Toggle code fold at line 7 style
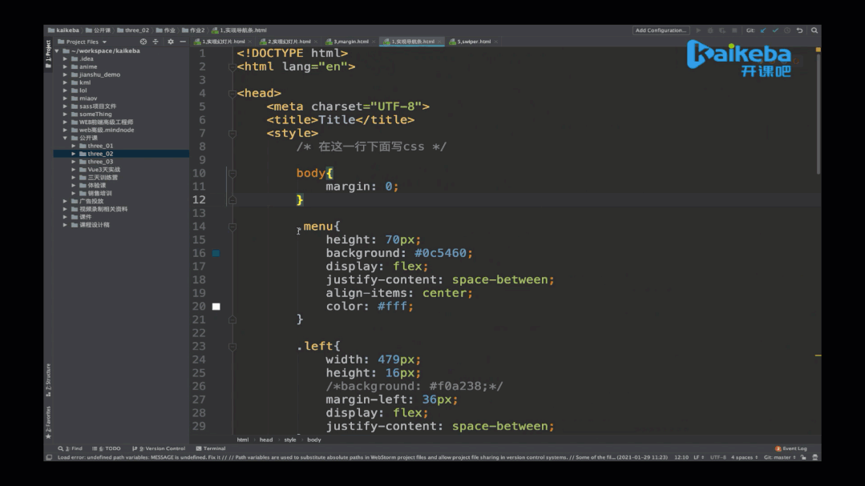 pos(232,134)
